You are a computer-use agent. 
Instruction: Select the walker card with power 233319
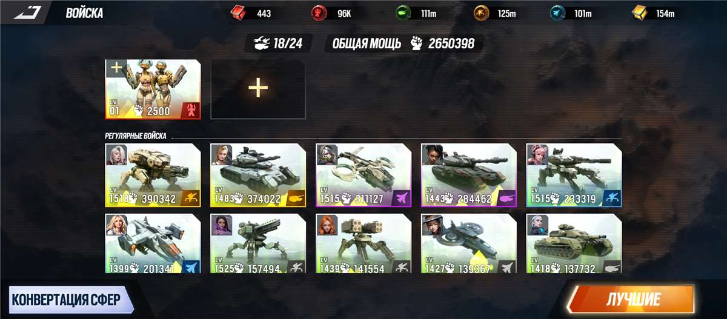pos(574,175)
